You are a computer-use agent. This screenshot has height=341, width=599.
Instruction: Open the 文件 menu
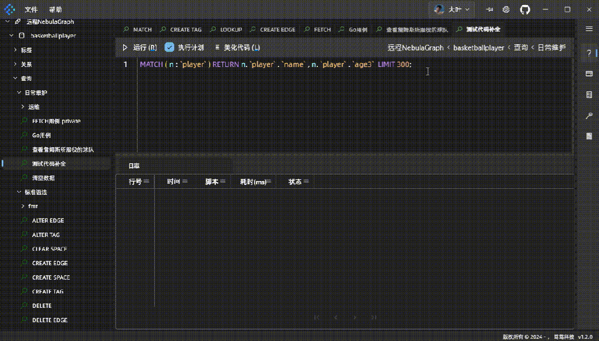[31, 10]
